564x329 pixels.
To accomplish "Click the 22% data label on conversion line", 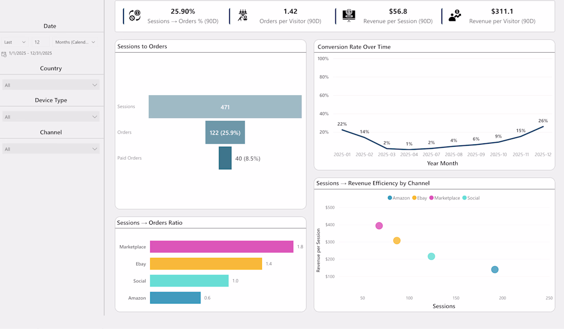I will tap(342, 124).
